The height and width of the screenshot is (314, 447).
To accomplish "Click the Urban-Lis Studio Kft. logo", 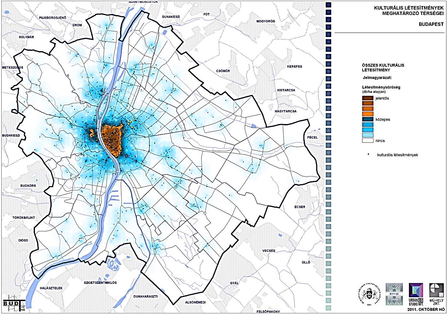I will click(416, 295).
